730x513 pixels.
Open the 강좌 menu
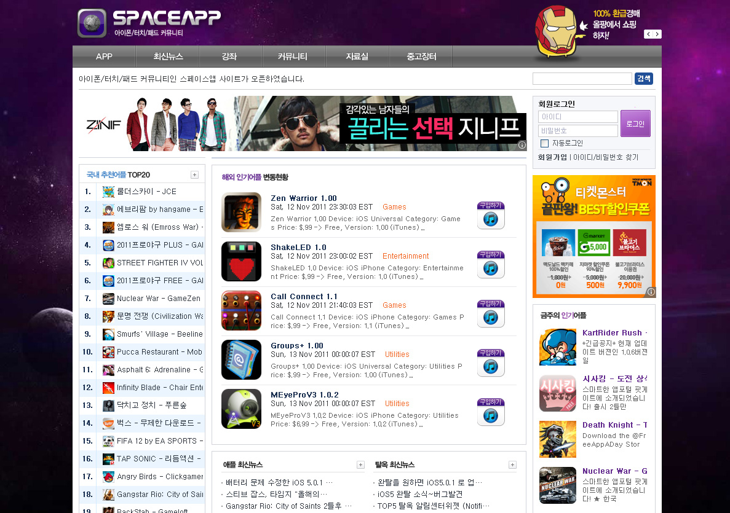coord(229,57)
